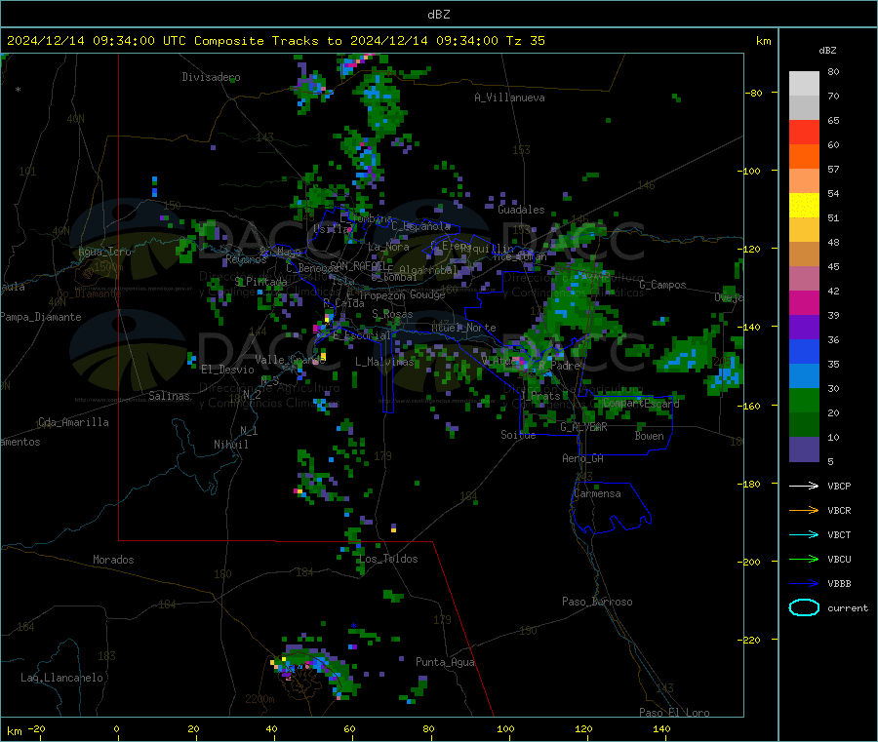
Task: Click the '-140' km right axis tick
Action: click(x=751, y=327)
